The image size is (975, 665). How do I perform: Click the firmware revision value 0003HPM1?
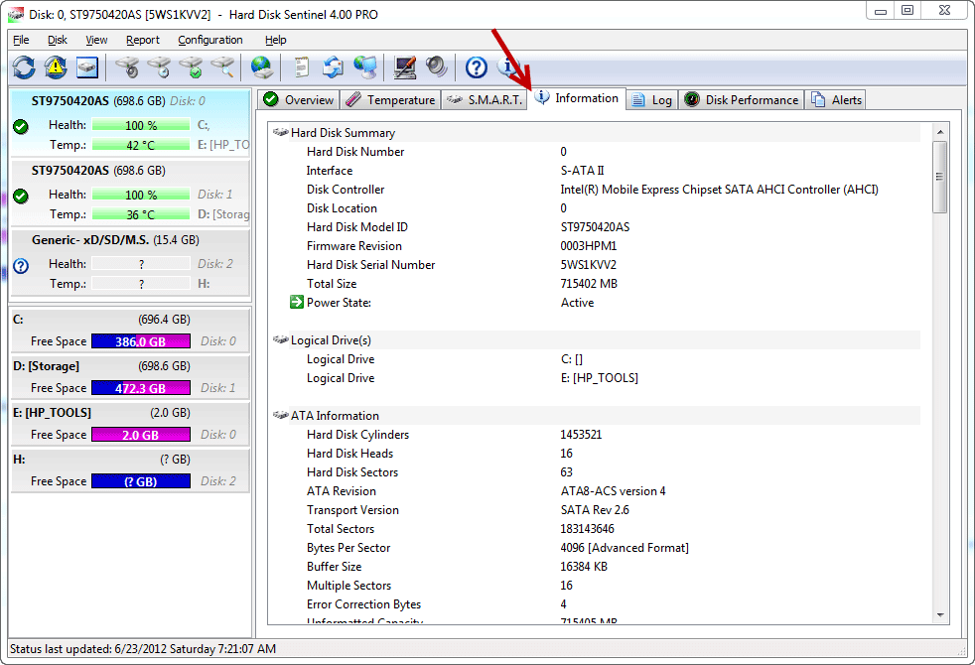pos(588,246)
